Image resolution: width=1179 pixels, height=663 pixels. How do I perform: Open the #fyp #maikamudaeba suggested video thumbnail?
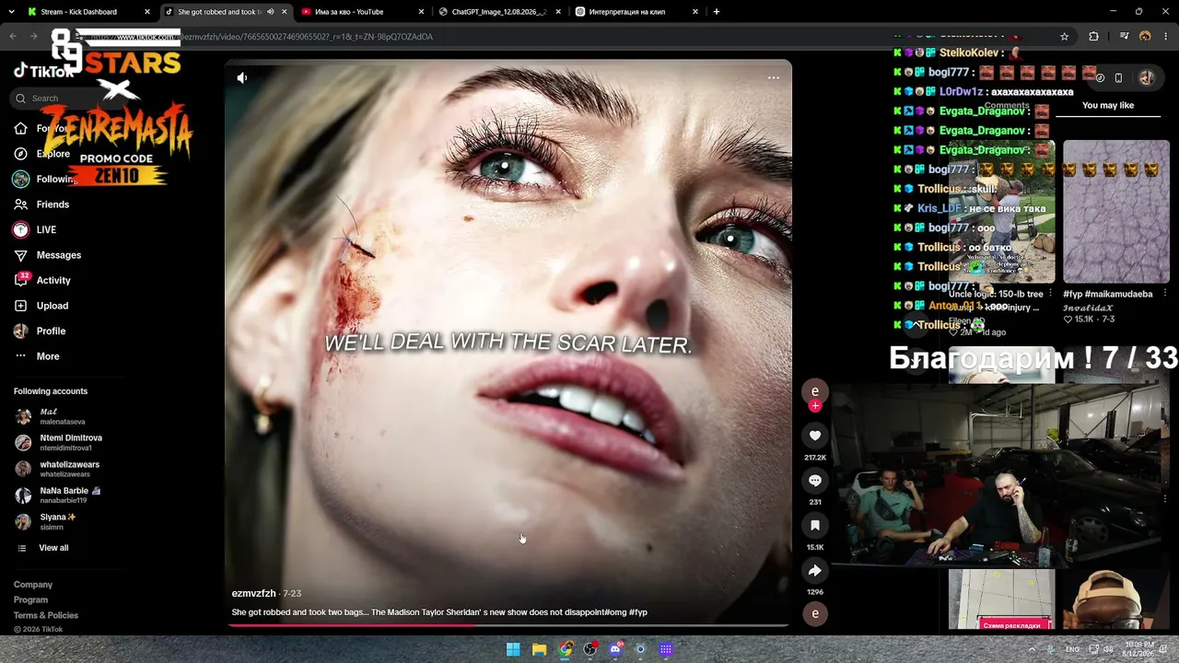coord(1116,212)
